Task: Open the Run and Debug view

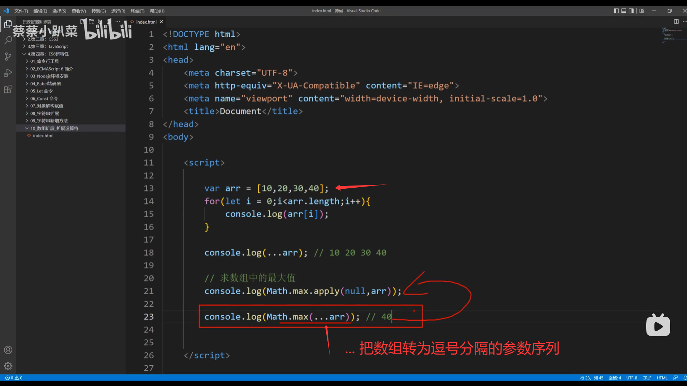Action: 8,73
